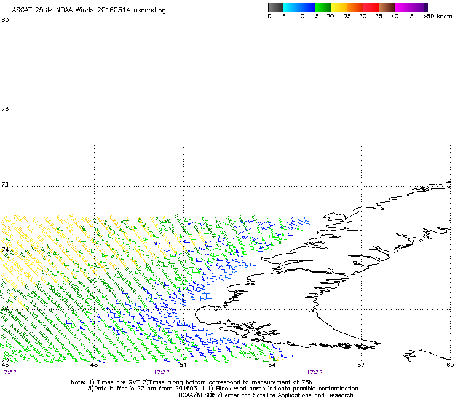Viewport: 455px width, 399px height.
Task: Click the '54' longitude axis label
Action: click(272, 365)
